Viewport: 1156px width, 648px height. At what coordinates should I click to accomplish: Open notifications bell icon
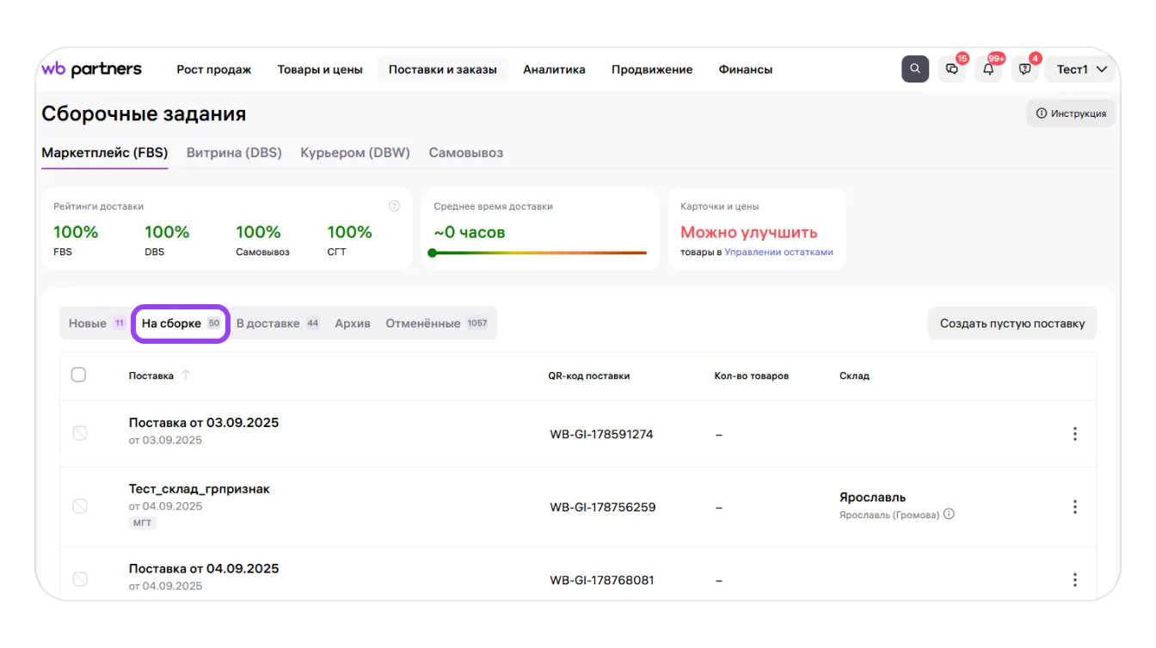(988, 70)
